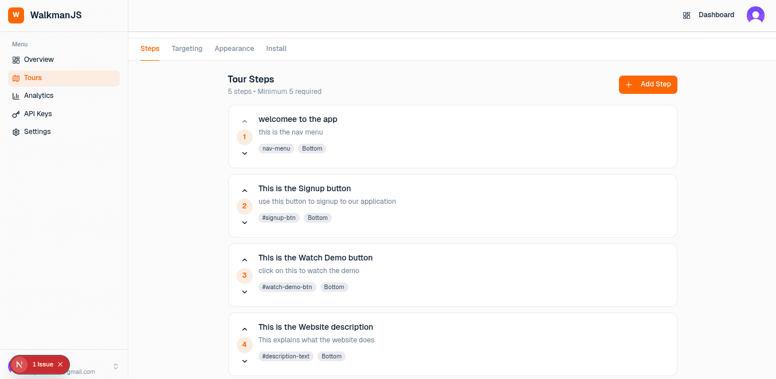Dismiss the '1 Issue' badge with its X
Image resolution: width=776 pixels, height=379 pixels.
click(60, 364)
